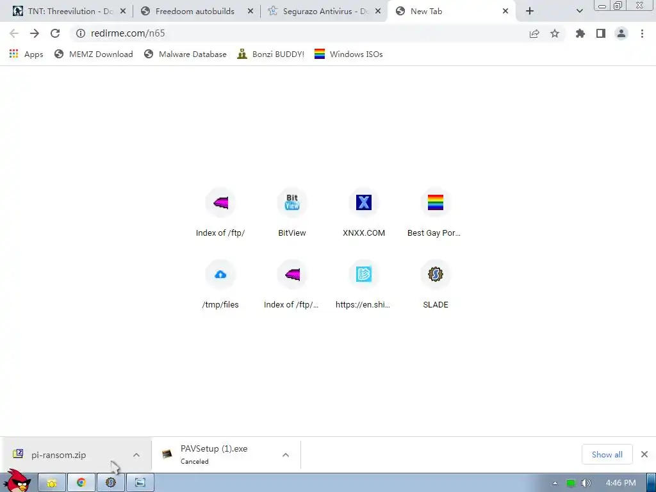Viewport: 656px width, 492px height.
Task: Go back with the browser back arrow
Action: tap(14, 33)
